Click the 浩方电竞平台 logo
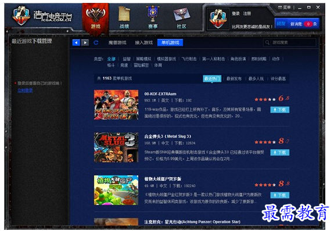 [x=42, y=16]
